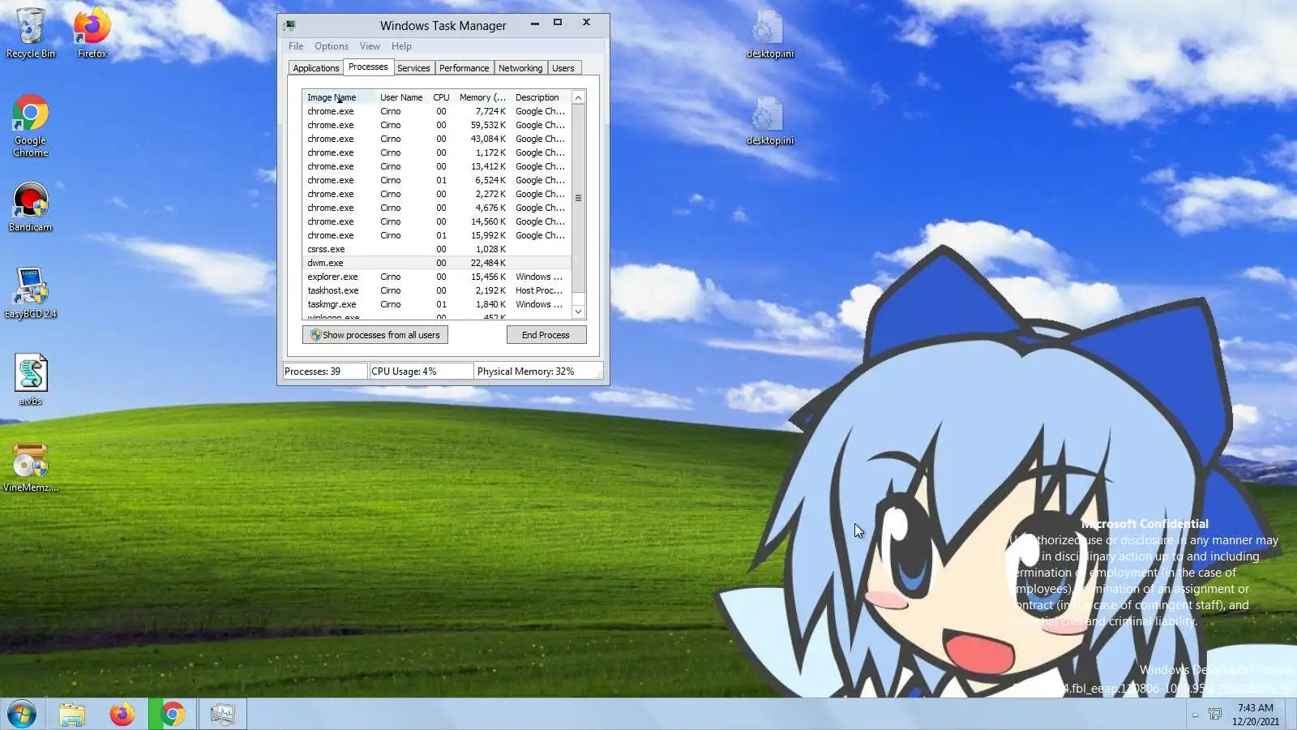Select the Firefox desktop shortcut
The height and width of the screenshot is (730, 1297).
(x=92, y=33)
